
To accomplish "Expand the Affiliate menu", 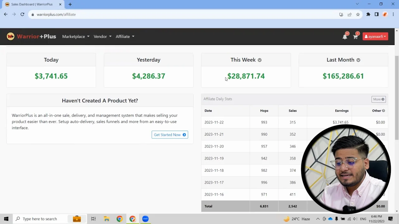I will point(125,36).
